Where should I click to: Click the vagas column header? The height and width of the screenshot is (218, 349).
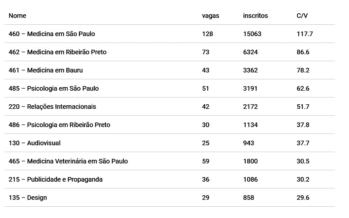coord(211,16)
